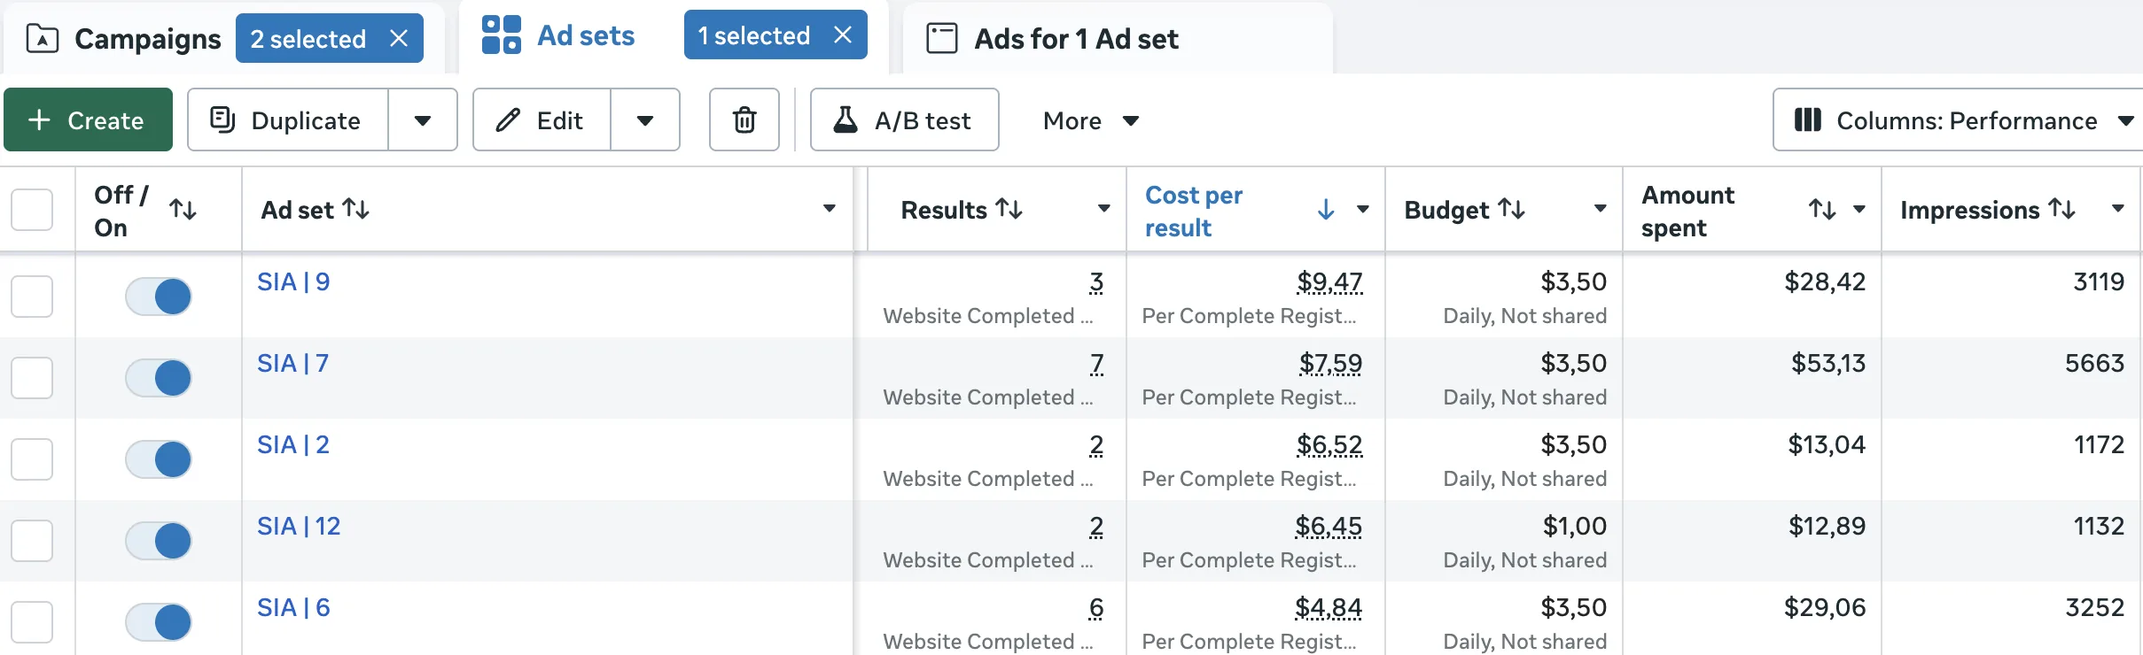
Task: Select the checkbox for SIA | 12
Action: point(32,540)
